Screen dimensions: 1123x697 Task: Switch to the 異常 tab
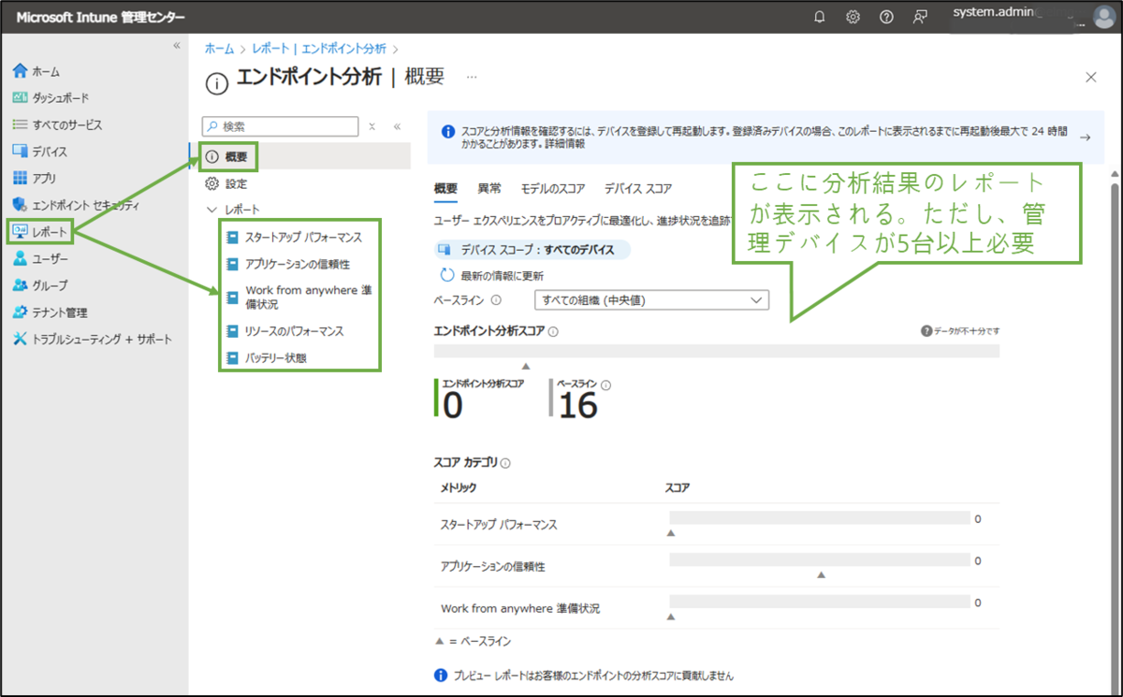(489, 188)
